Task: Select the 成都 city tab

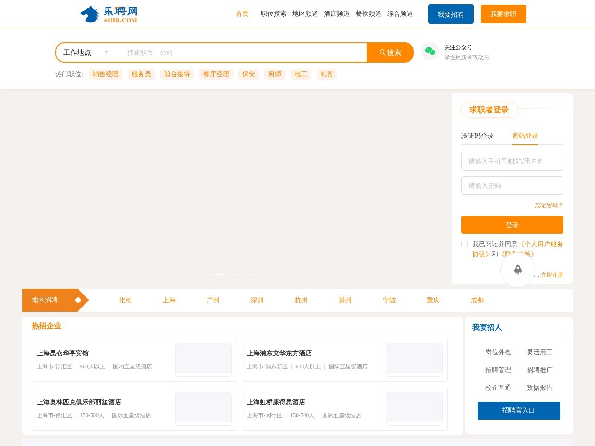Action: tap(477, 300)
